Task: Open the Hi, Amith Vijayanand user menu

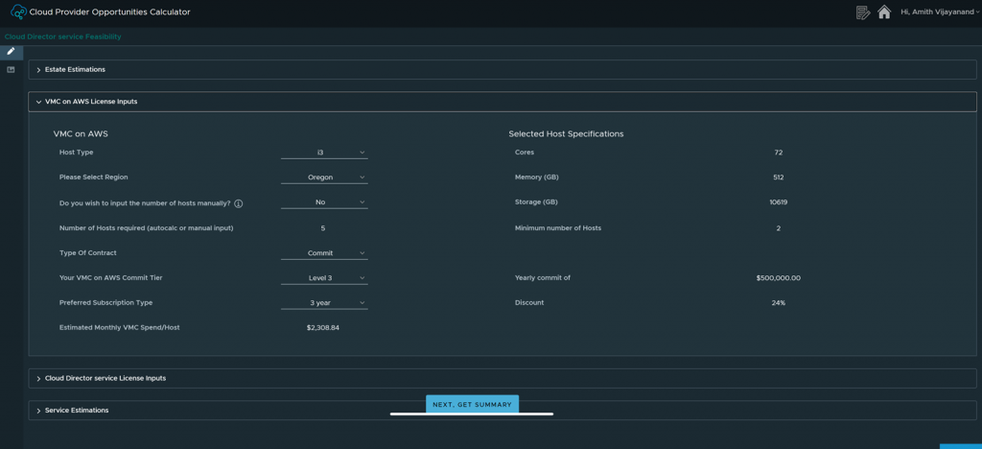Action: coord(939,12)
